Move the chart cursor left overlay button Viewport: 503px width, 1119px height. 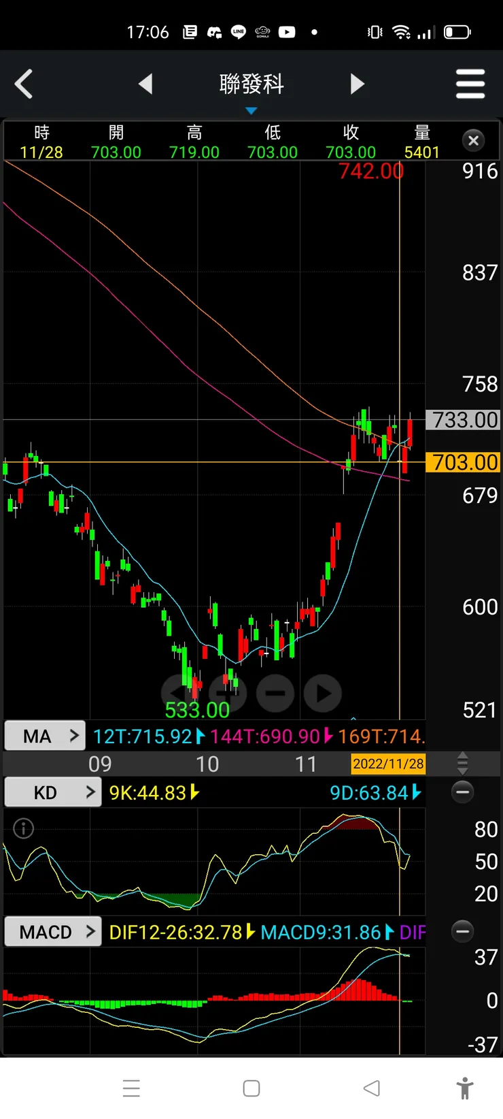[179, 693]
